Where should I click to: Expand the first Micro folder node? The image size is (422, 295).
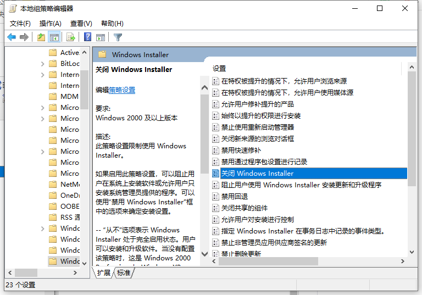[x=42, y=108]
